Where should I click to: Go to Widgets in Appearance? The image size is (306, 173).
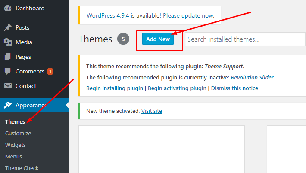click(16, 145)
